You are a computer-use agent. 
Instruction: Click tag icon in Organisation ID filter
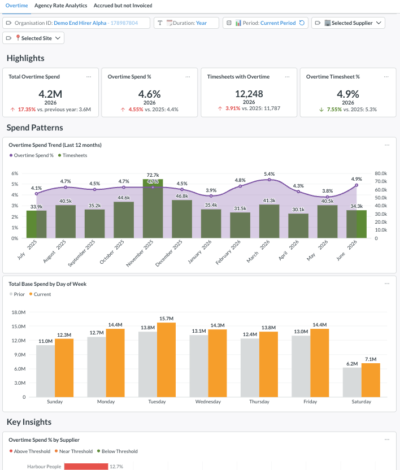(x=8, y=23)
